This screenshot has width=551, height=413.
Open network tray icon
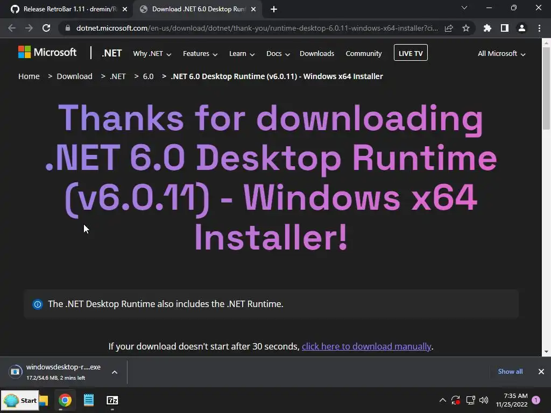click(x=470, y=400)
